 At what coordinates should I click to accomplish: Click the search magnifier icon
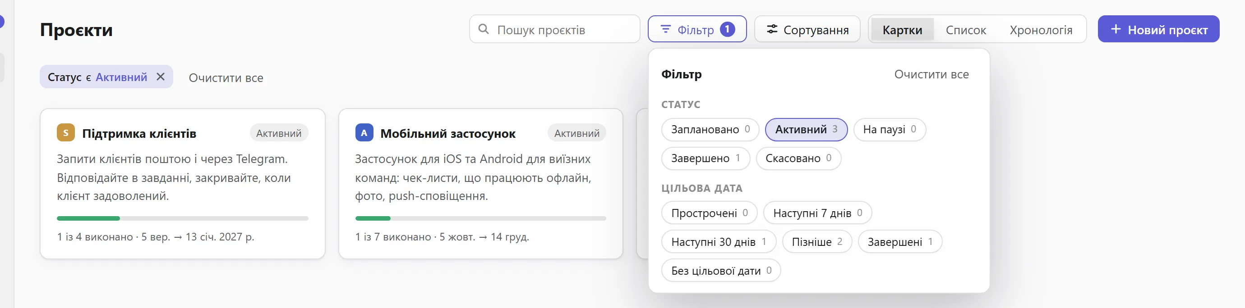483,29
